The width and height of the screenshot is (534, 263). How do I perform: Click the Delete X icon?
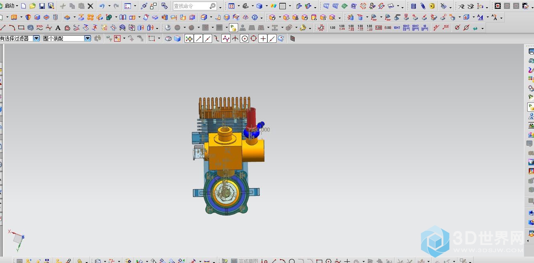pyautogui.click(x=90, y=6)
